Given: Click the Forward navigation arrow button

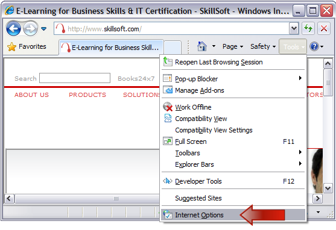Looking at the screenshot, I should coord(30,28).
